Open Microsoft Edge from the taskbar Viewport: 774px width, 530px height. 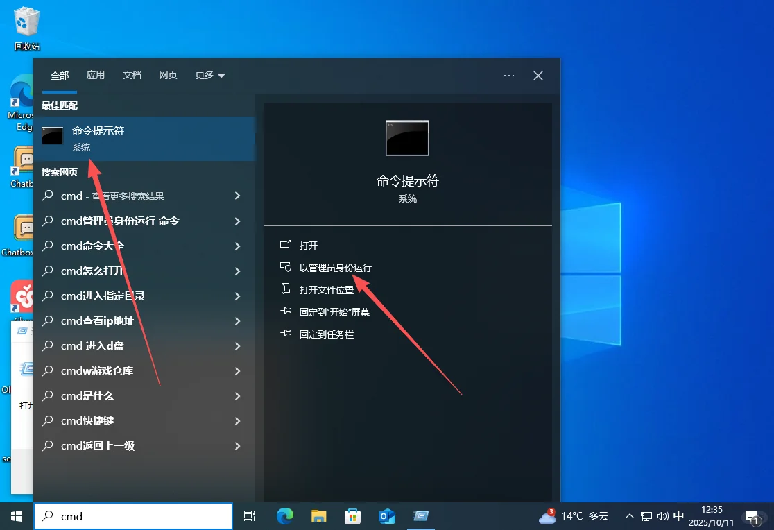(x=284, y=516)
